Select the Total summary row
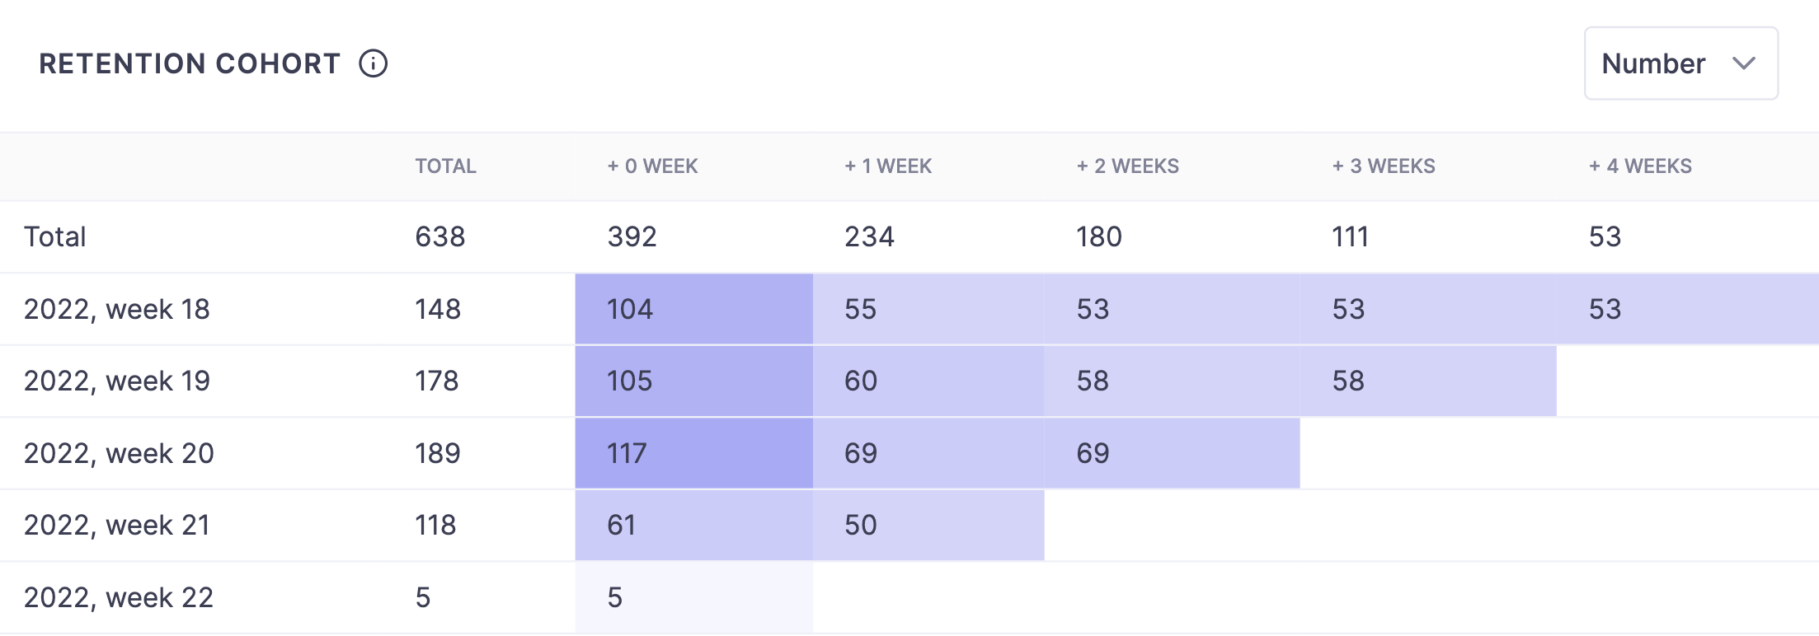 click(55, 236)
